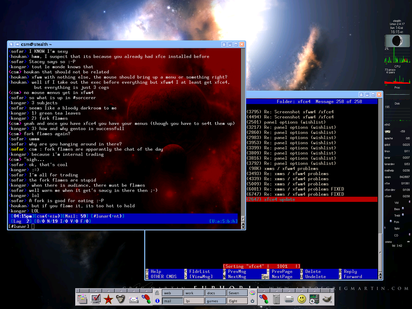Viewport: 412px width, 309px height.
Task: Expand the popup arrow above the smiley icon
Action: (x=302, y=291)
